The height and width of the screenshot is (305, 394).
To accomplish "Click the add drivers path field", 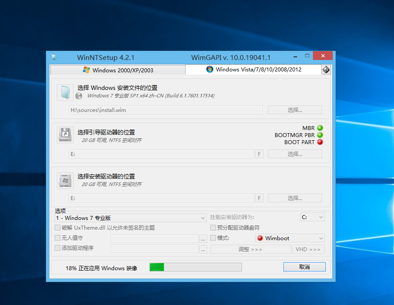I will pyautogui.click(x=154, y=249).
